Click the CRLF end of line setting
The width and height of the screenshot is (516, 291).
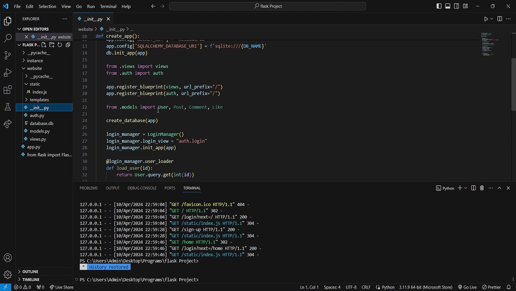(366, 287)
